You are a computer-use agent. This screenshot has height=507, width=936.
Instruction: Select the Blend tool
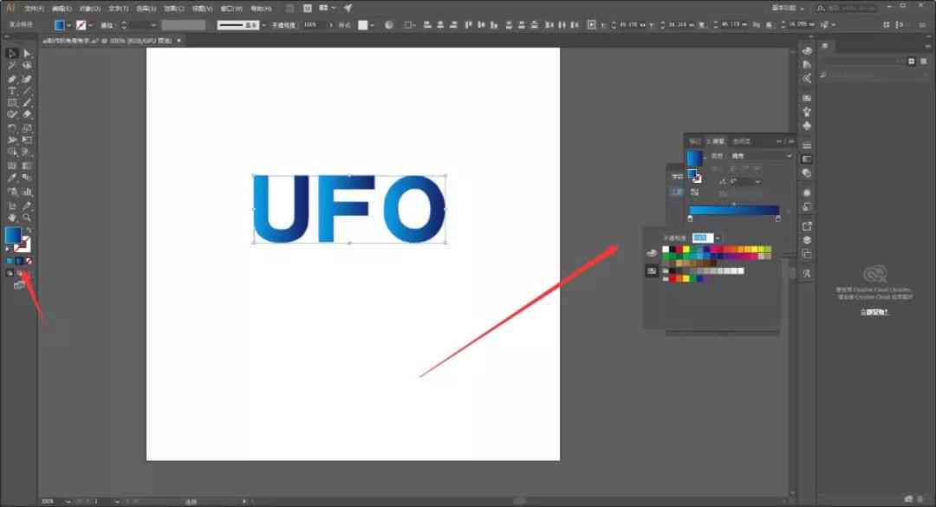(27, 178)
